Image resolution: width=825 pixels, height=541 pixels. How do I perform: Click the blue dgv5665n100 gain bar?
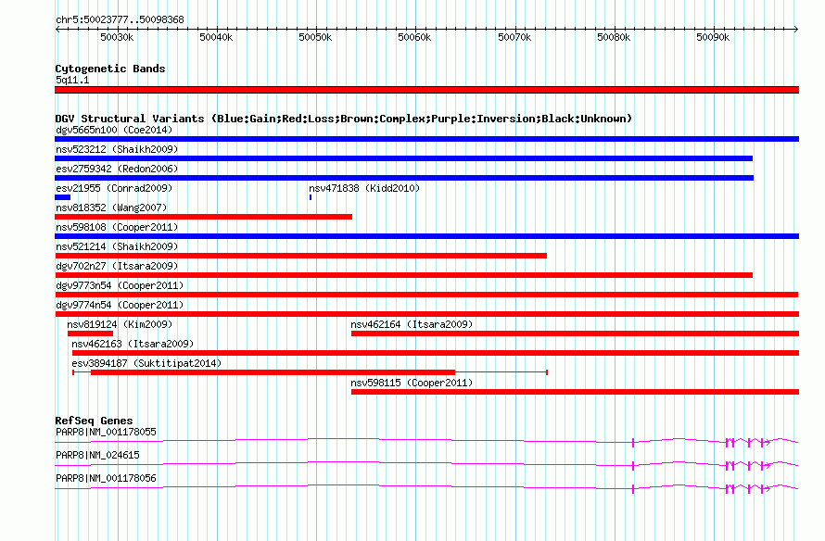426,139
